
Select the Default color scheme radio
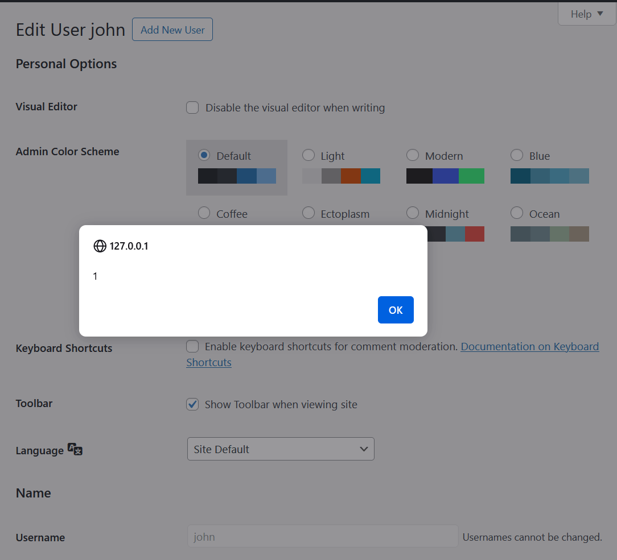coord(204,155)
